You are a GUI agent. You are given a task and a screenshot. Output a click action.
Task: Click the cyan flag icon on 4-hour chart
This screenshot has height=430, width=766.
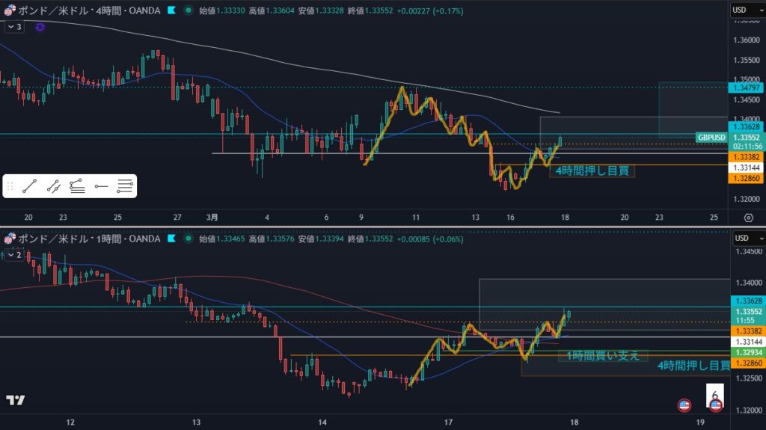tap(171, 10)
